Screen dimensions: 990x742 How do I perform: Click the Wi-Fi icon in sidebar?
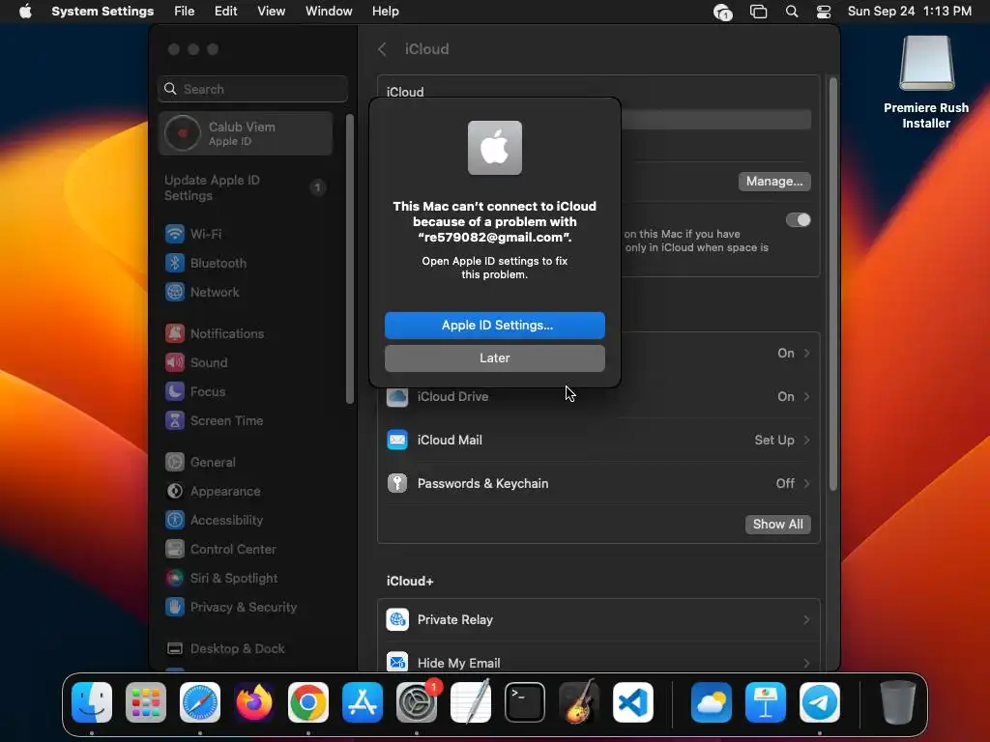[x=175, y=234]
